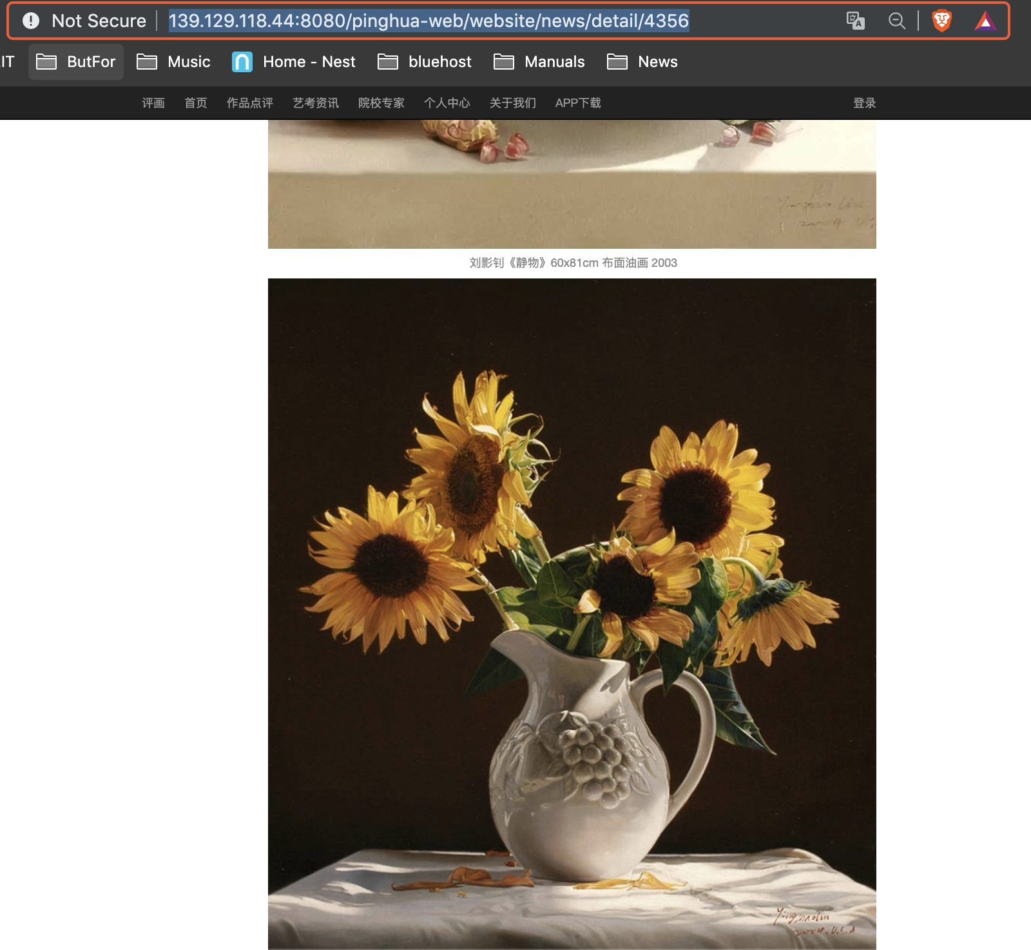Click 关于我们 link
1031x950 pixels.
513,103
